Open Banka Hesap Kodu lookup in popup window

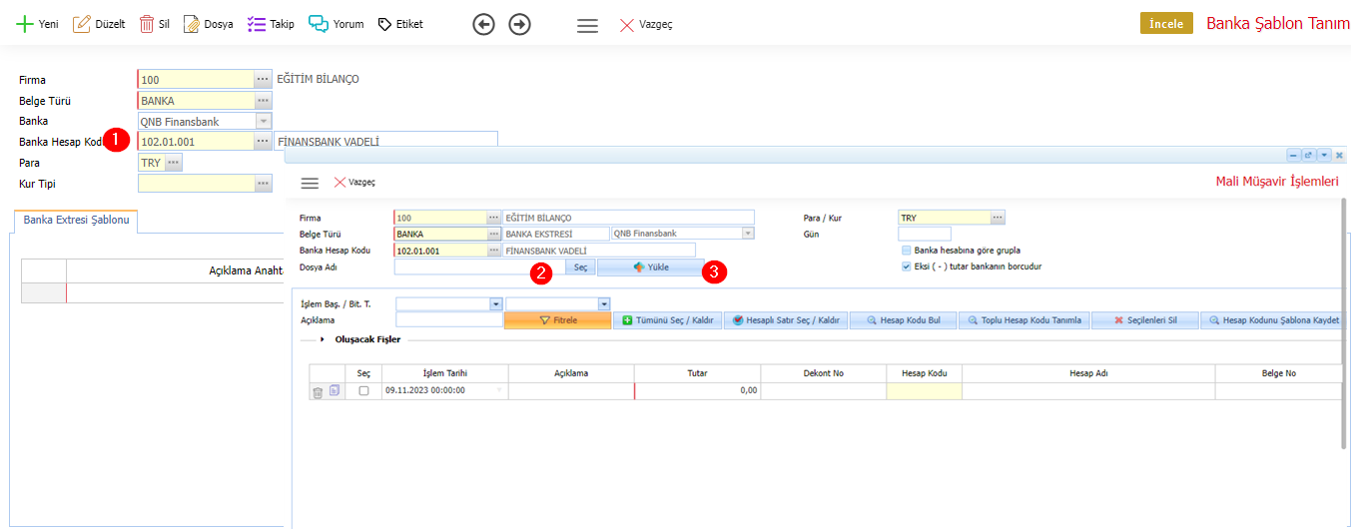coord(493,251)
